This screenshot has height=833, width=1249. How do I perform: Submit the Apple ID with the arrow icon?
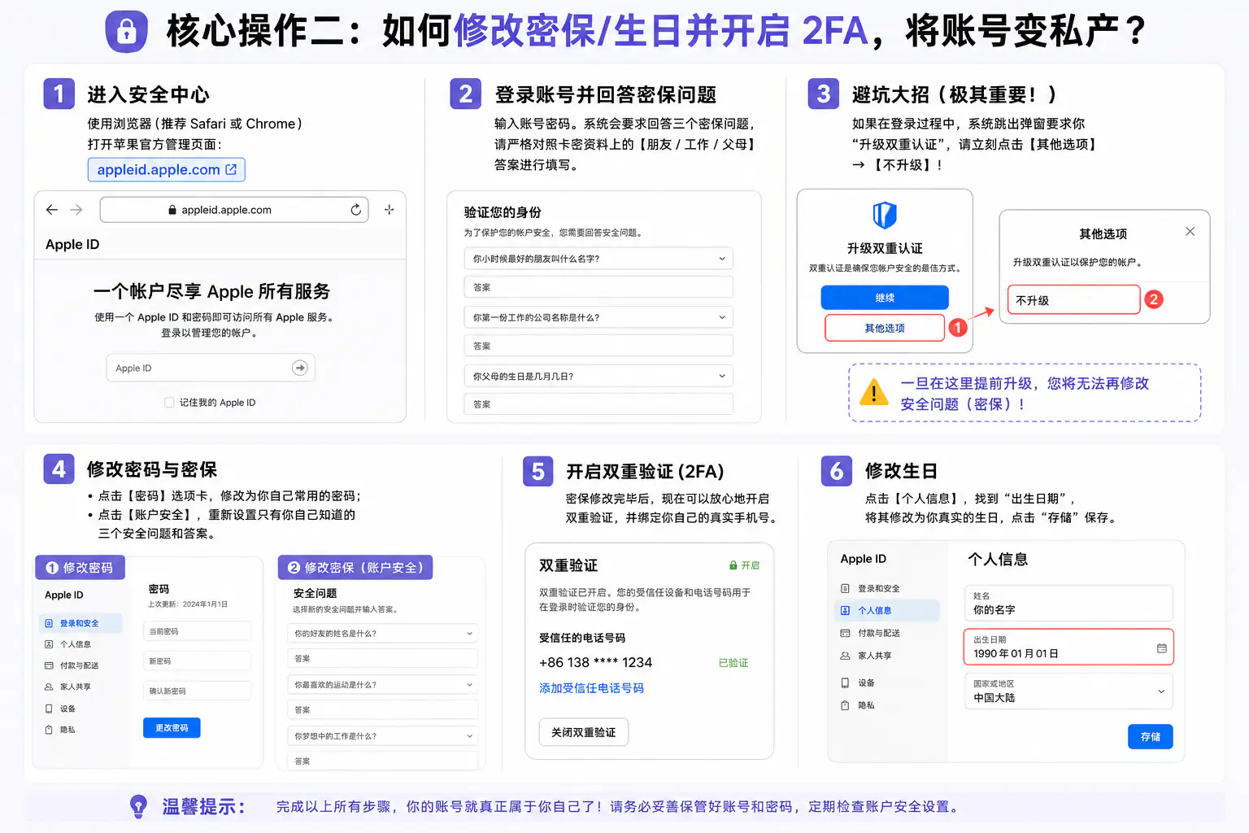point(300,368)
